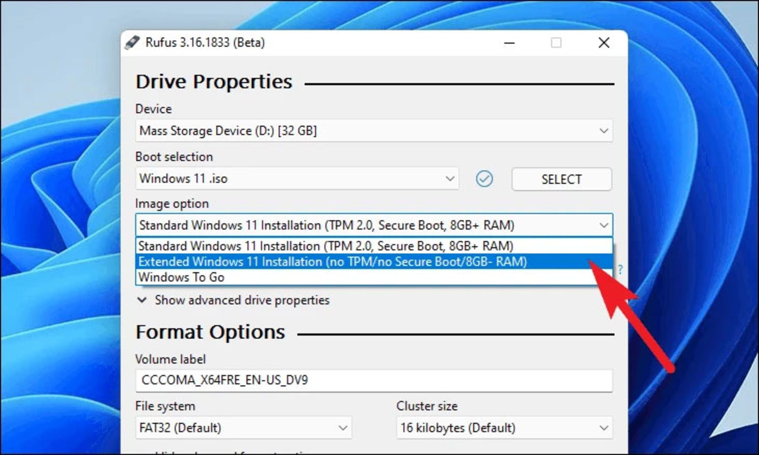This screenshot has width=759, height=455.
Task: Click the ISO hash checkmark icon
Action: click(x=484, y=179)
